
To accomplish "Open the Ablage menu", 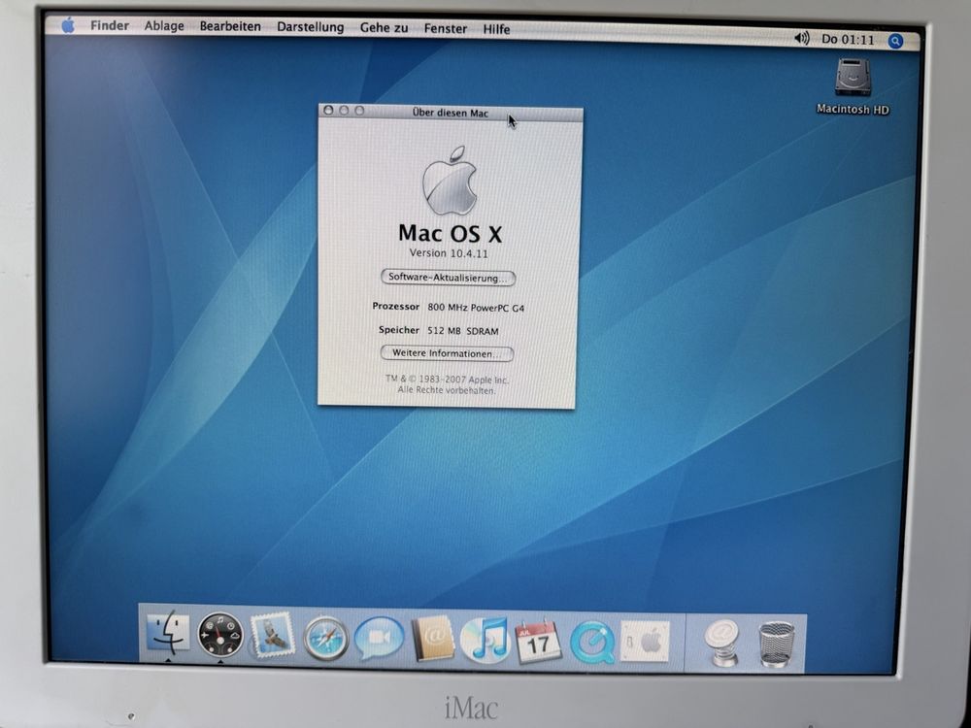I will click(164, 26).
